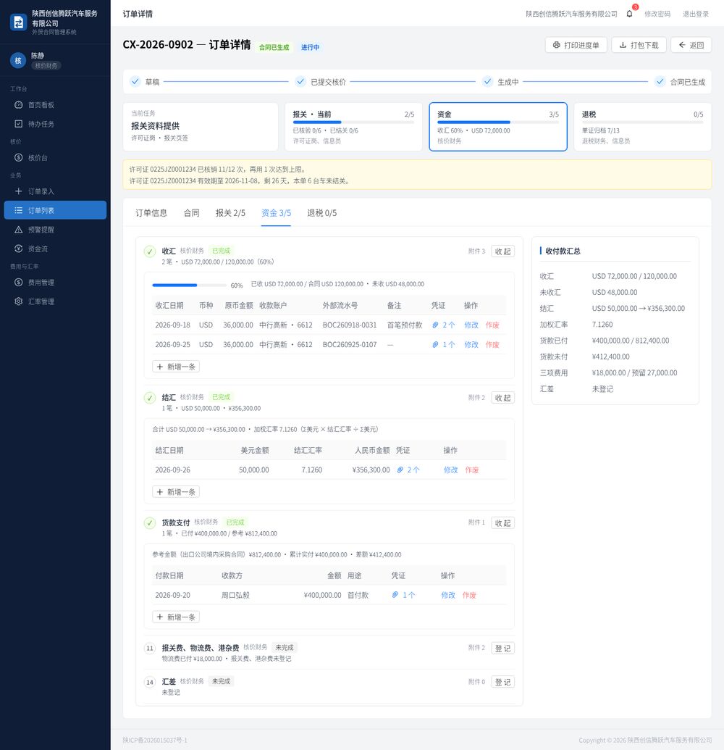Select the 退税 0/5 stage card
724x750 pixels.
point(642,127)
